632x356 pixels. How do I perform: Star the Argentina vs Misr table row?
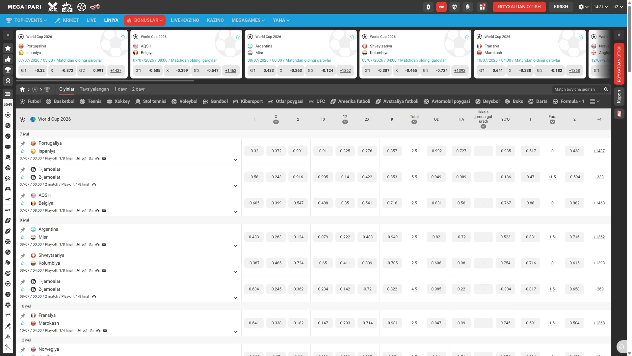click(x=23, y=237)
